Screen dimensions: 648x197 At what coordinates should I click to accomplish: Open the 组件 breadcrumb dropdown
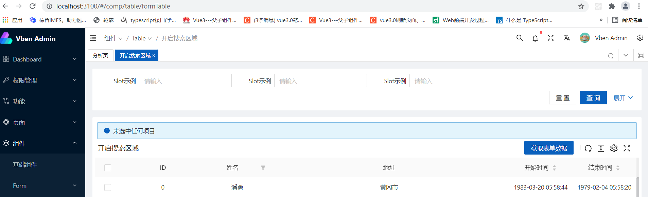tap(113, 38)
